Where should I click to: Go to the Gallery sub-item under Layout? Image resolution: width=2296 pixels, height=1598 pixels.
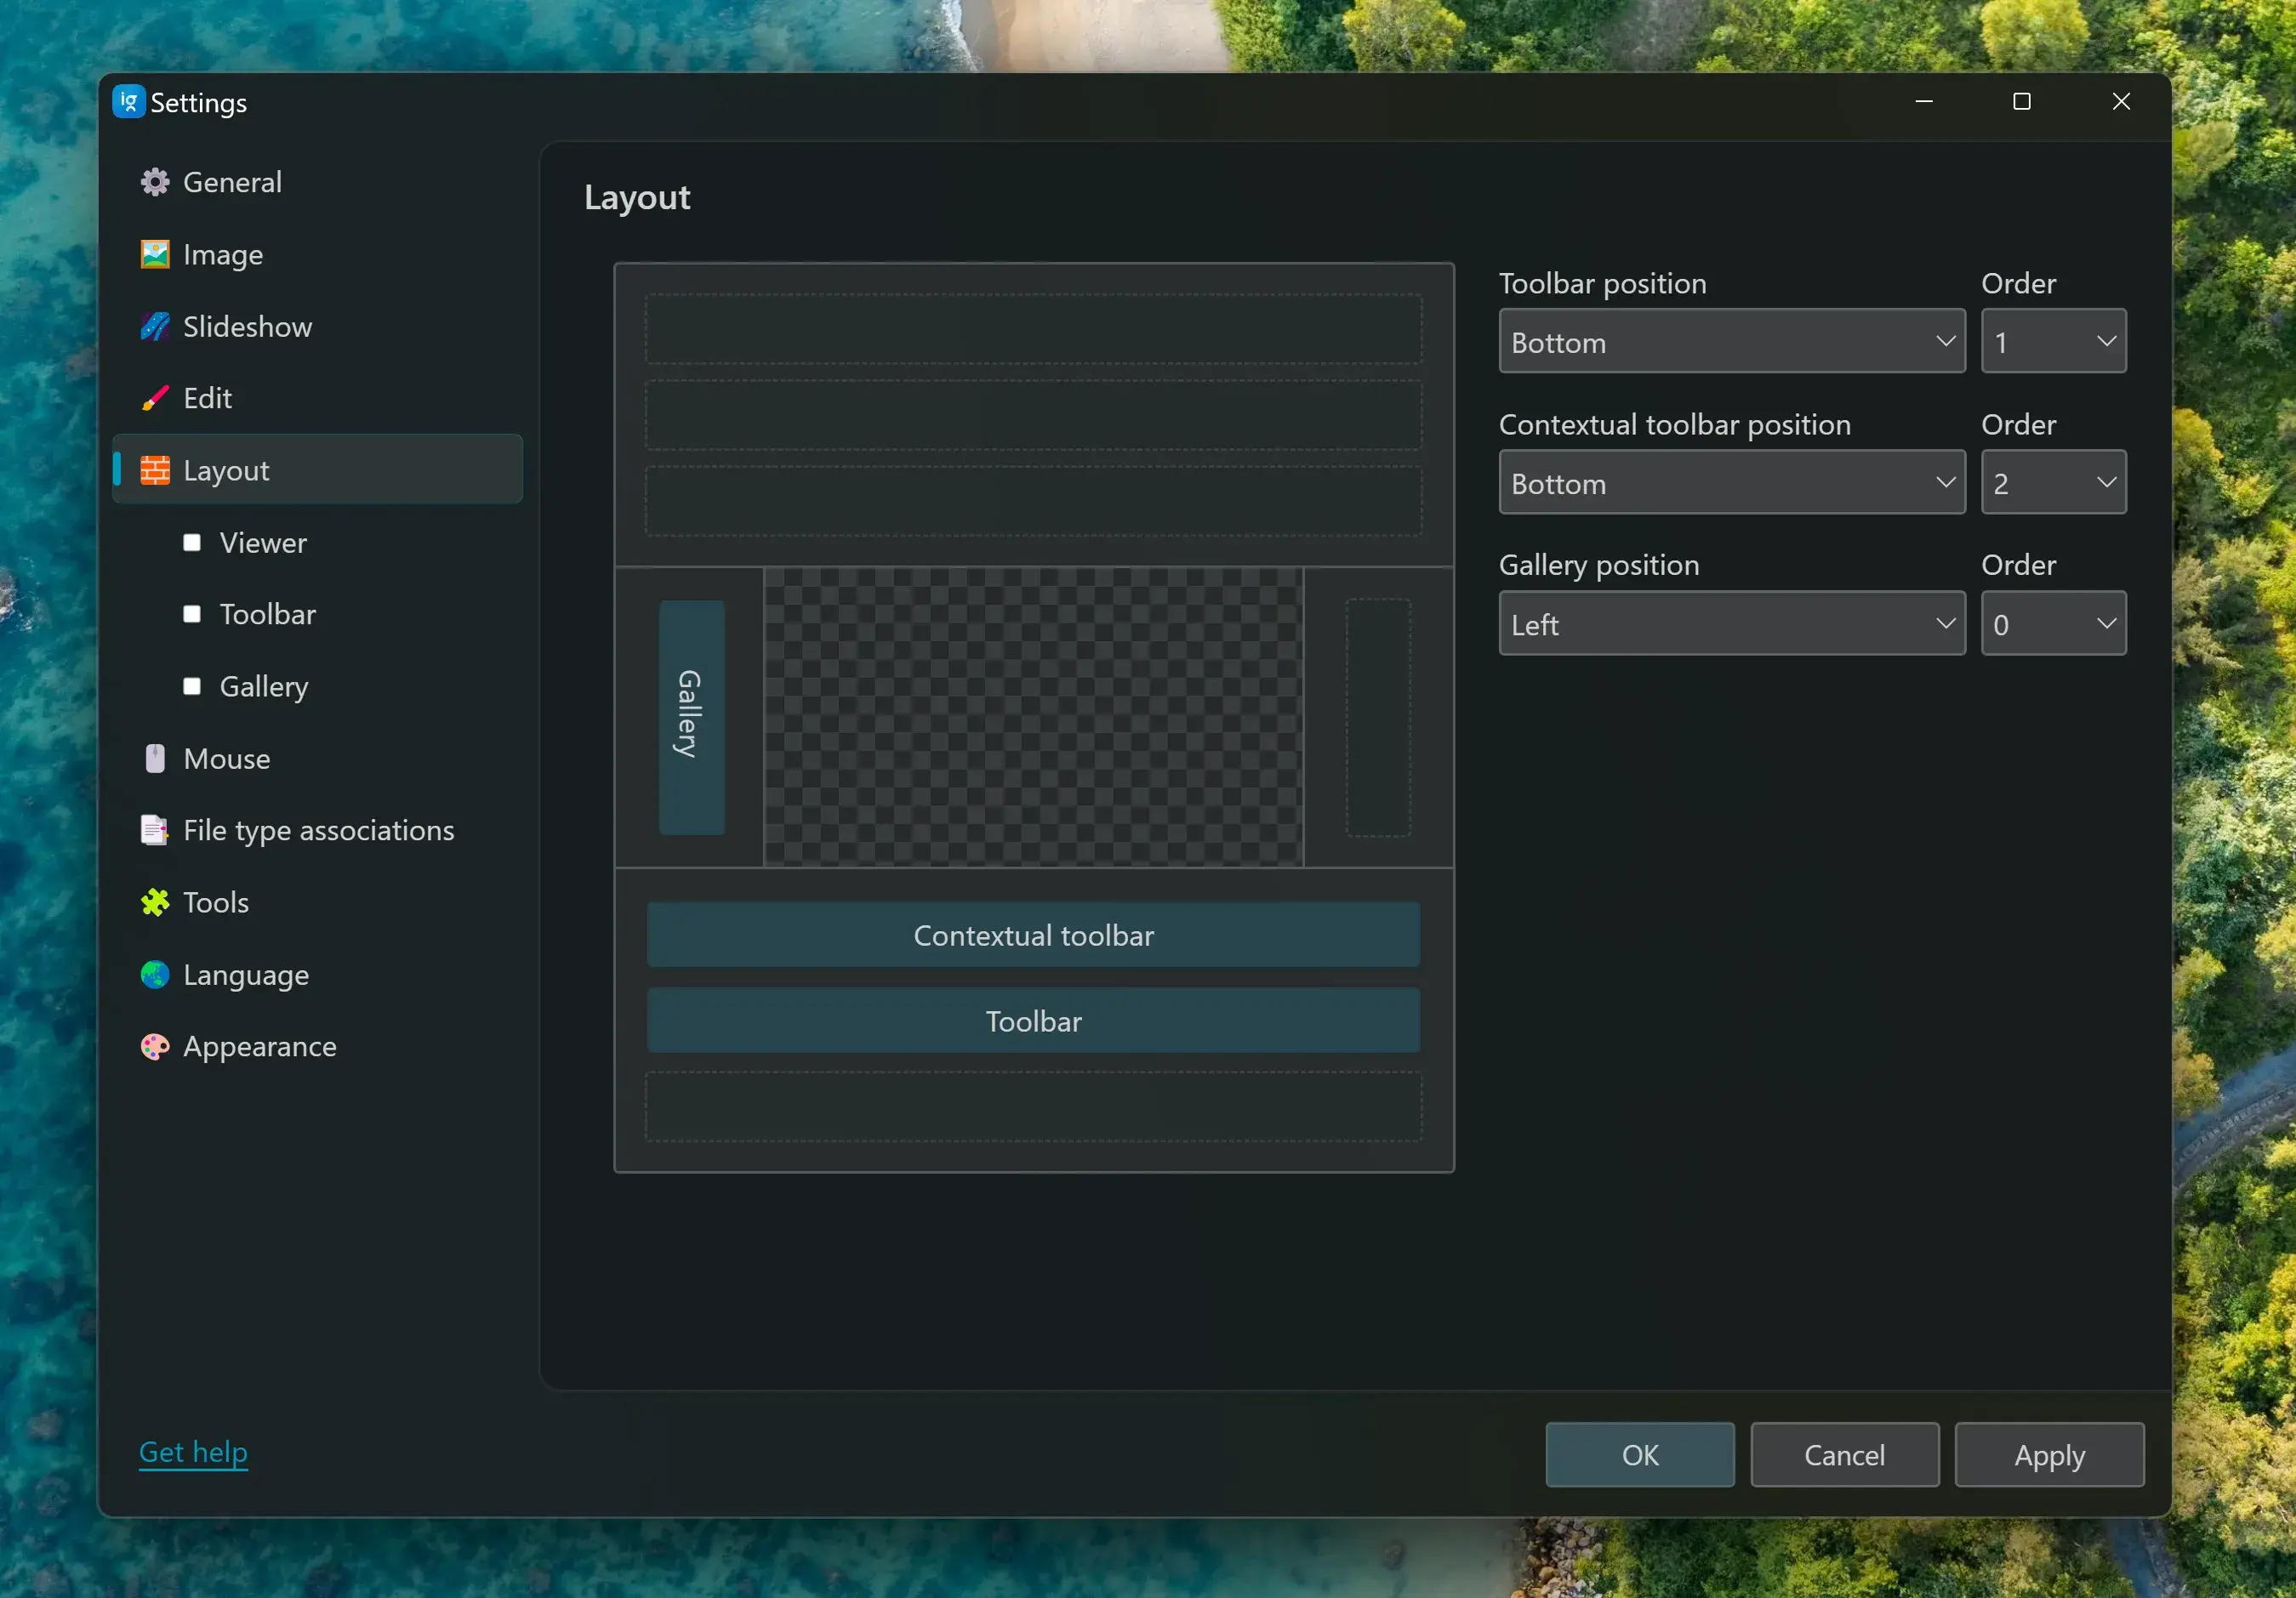click(x=264, y=687)
